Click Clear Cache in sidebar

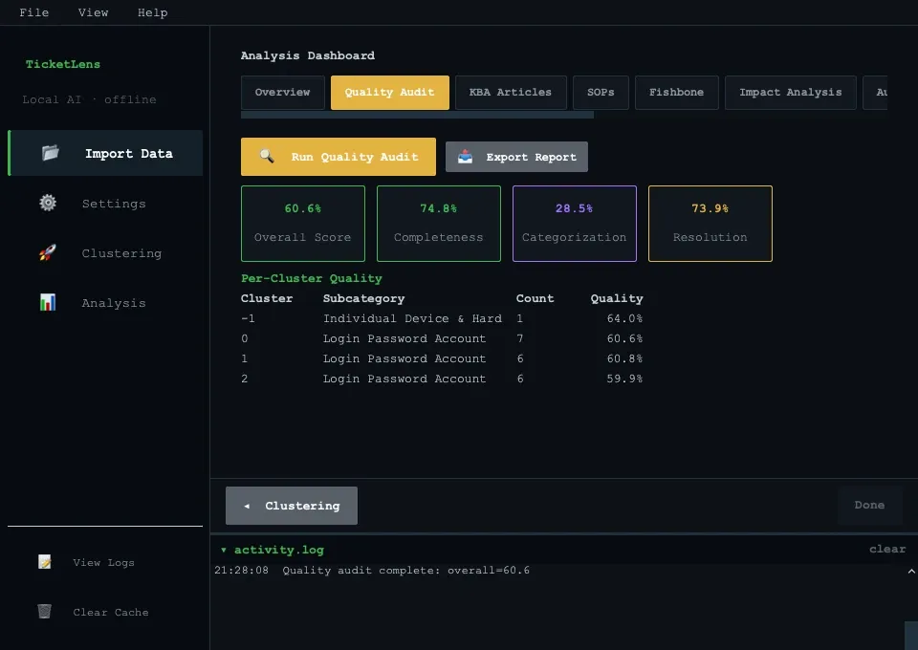pos(106,612)
